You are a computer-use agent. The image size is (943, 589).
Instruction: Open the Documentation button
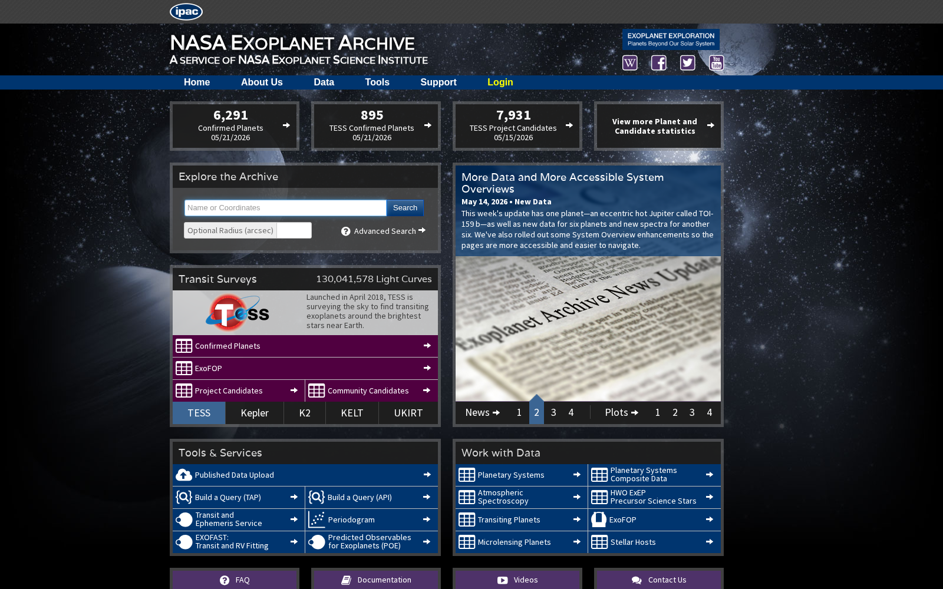[x=376, y=580]
